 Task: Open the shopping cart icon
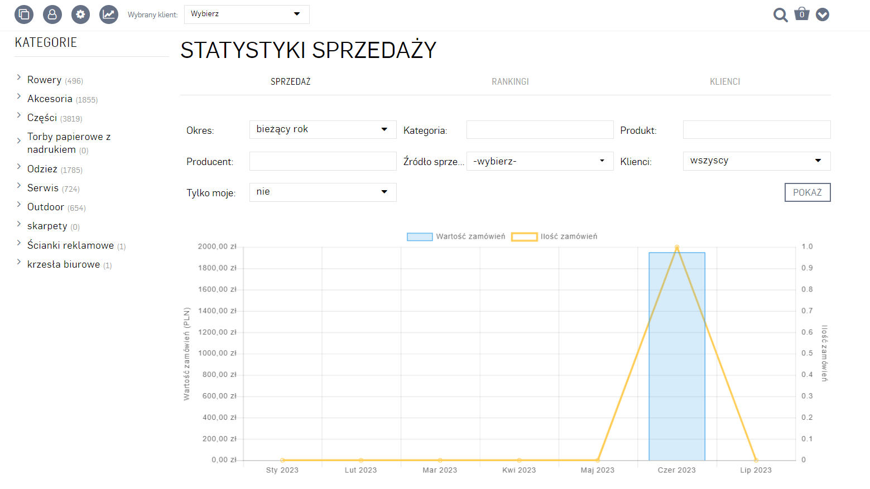[x=801, y=14]
